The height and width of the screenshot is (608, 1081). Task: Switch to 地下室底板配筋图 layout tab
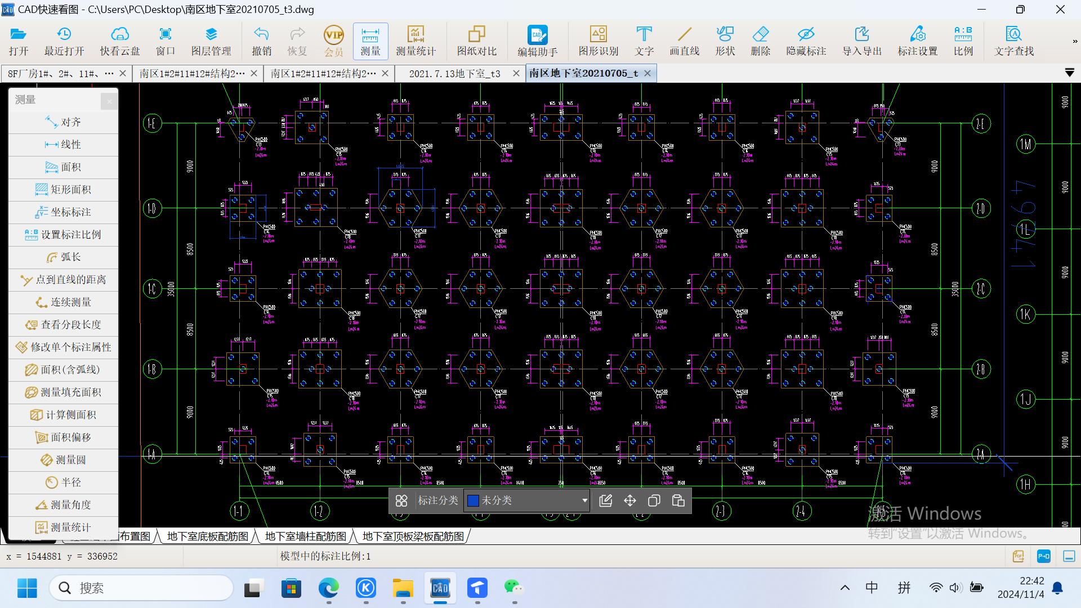[x=207, y=537]
